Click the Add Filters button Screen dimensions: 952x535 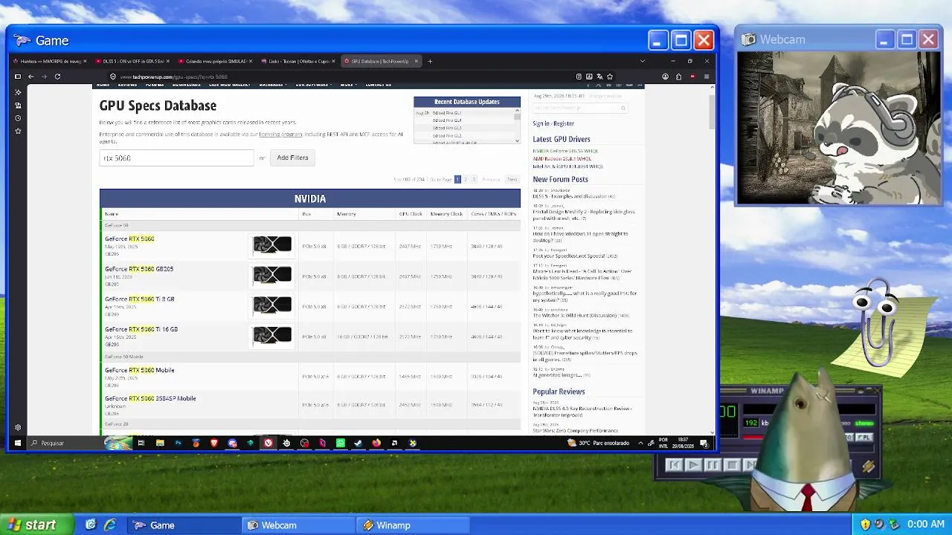pyautogui.click(x=292, y=158)
